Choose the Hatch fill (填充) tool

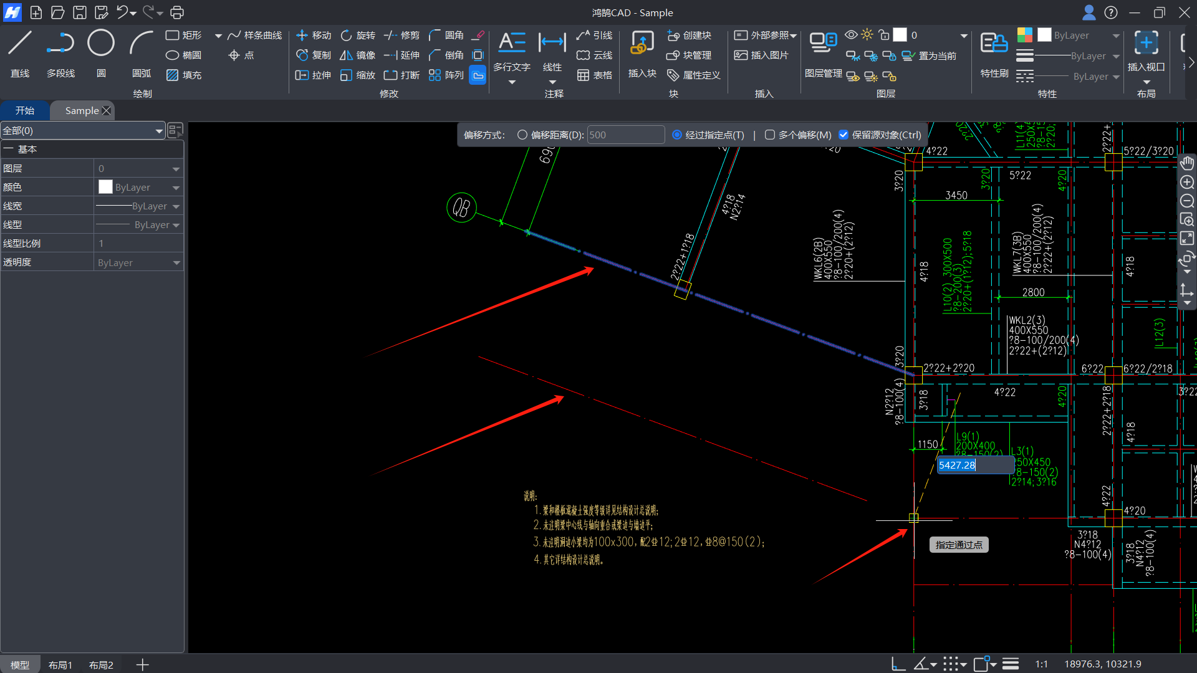tap(184, 75)
